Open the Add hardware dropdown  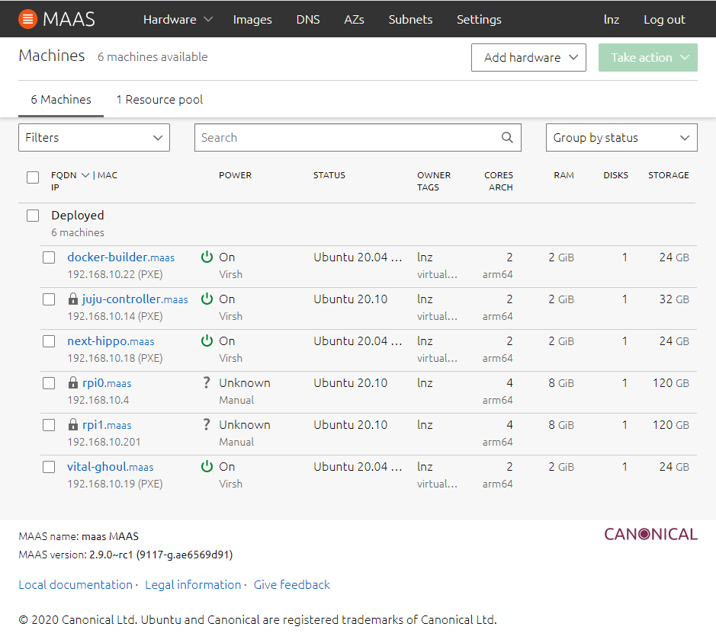tap(528, 58)
